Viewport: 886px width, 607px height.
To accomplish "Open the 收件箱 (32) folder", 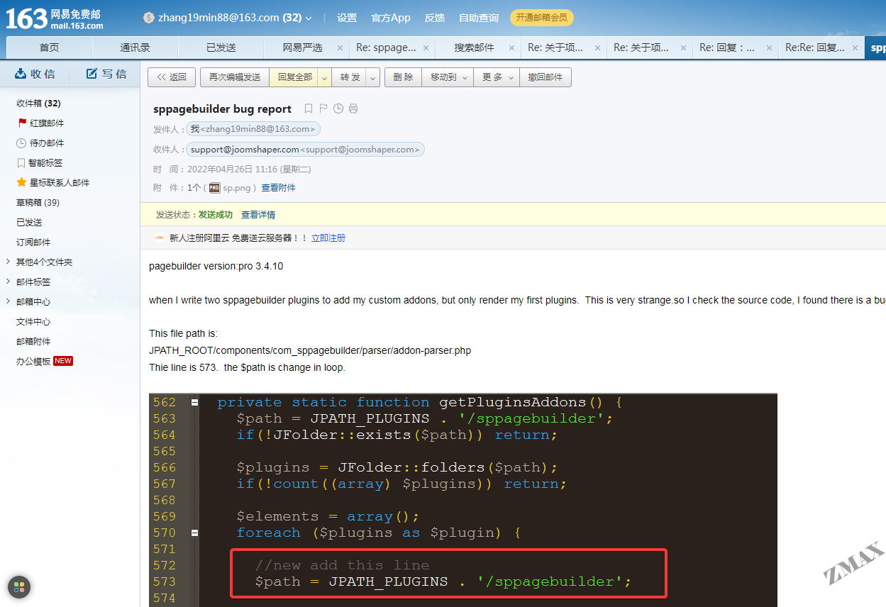I will coord(38,104).
